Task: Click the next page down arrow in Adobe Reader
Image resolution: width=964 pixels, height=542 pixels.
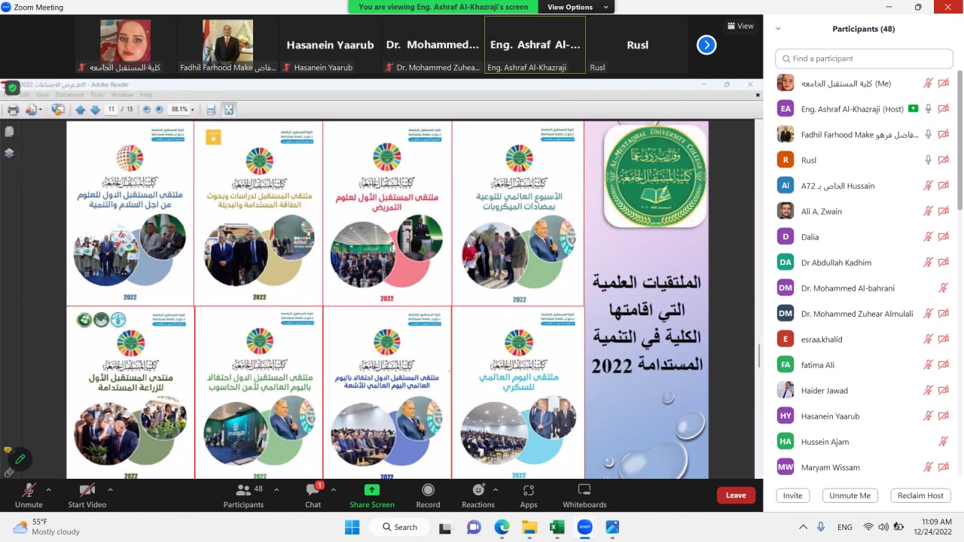Action: [x=95, y=110]
